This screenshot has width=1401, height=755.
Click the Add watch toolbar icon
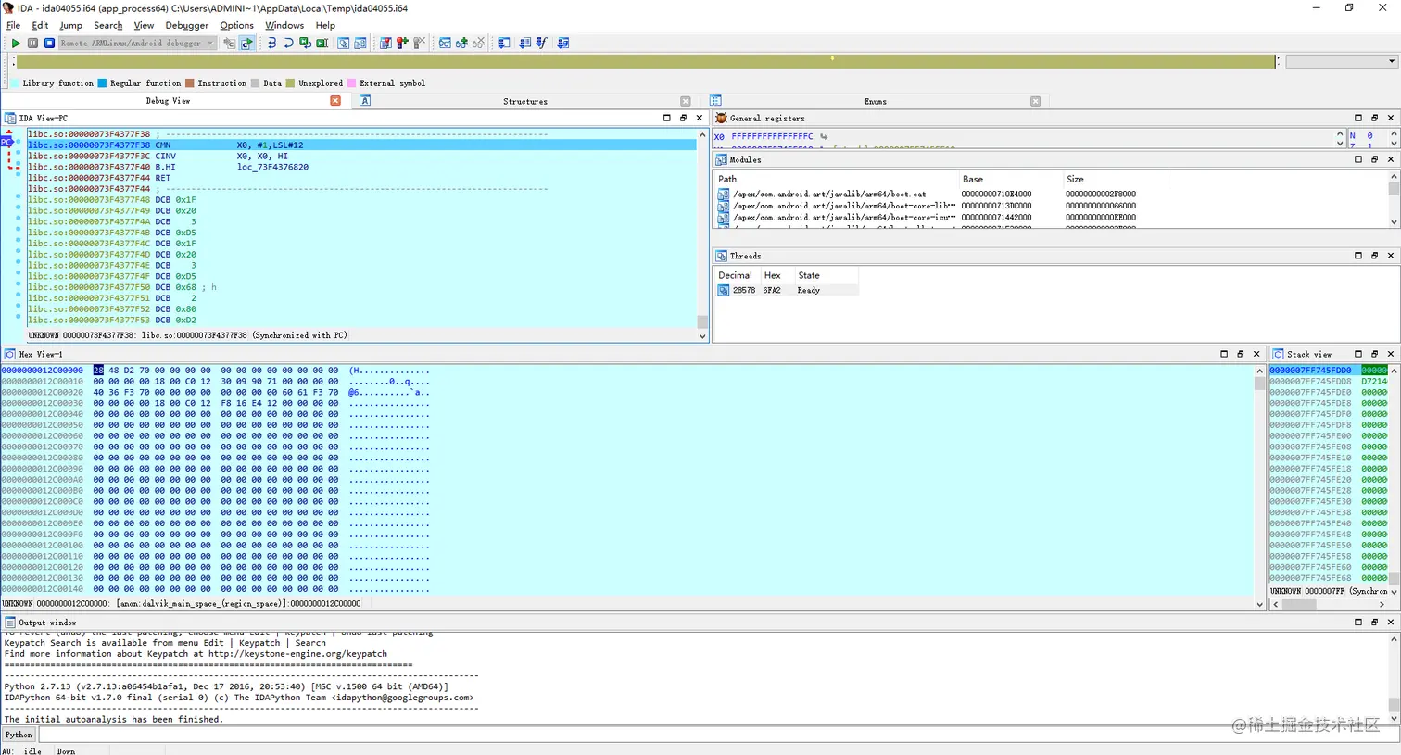click(461, 43)
